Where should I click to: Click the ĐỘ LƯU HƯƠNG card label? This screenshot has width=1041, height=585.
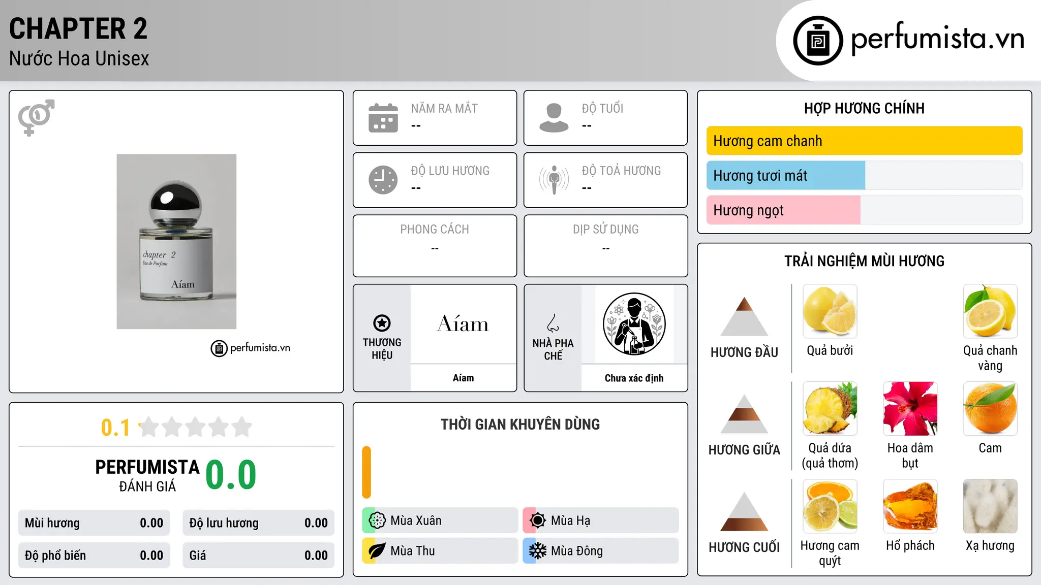click(x=450, y=171)
